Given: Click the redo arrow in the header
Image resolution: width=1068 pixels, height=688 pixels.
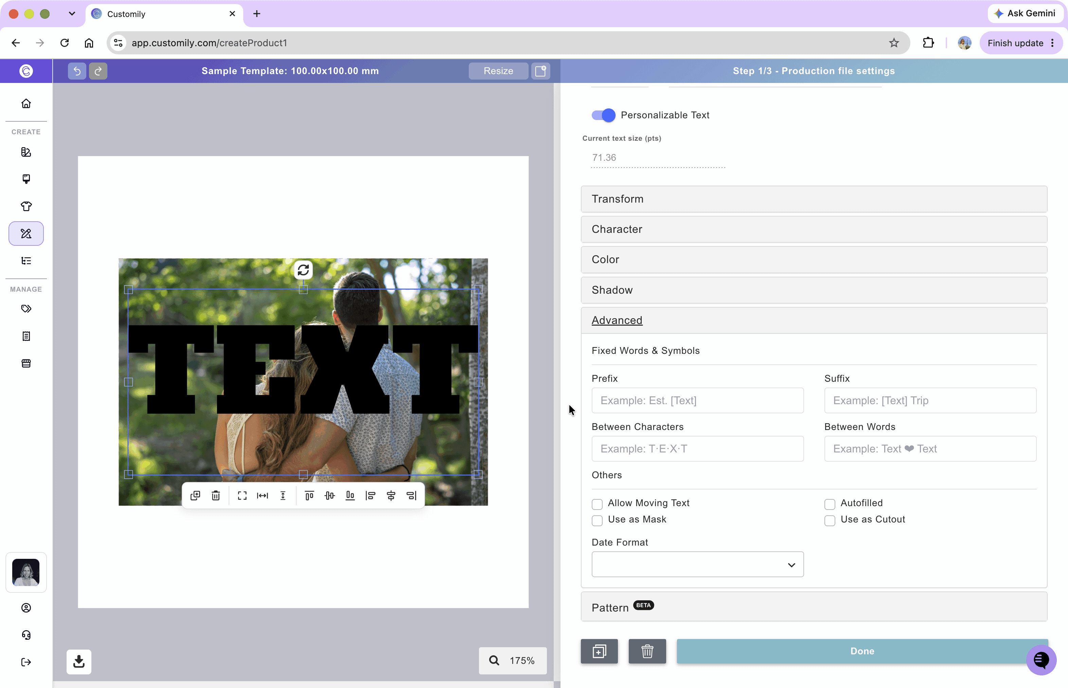Looking at the screenshot, I should (x=98, y=71).
